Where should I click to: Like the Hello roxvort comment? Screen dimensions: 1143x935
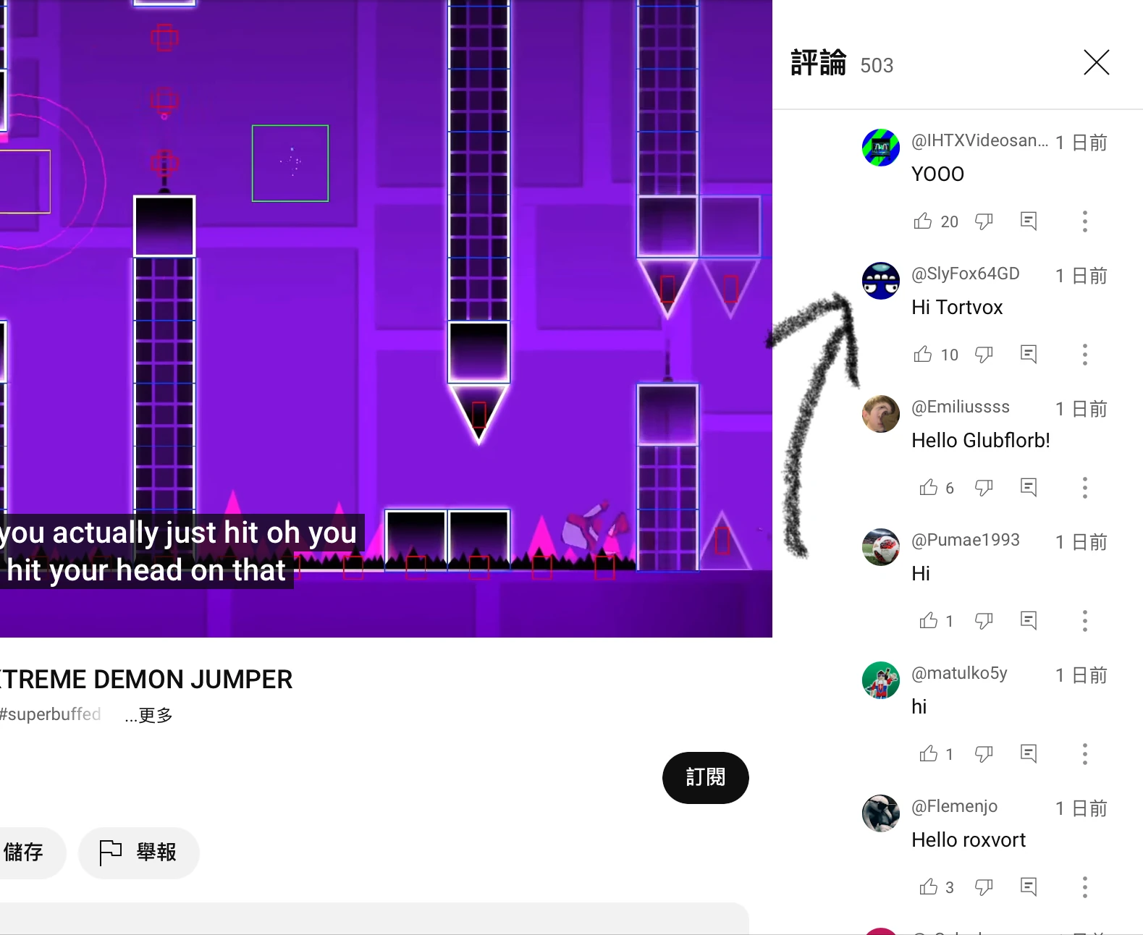tap(929, 887)
